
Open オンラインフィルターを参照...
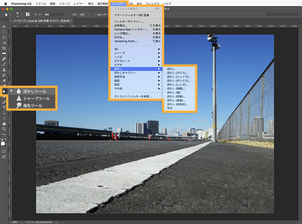pos(137,97)
